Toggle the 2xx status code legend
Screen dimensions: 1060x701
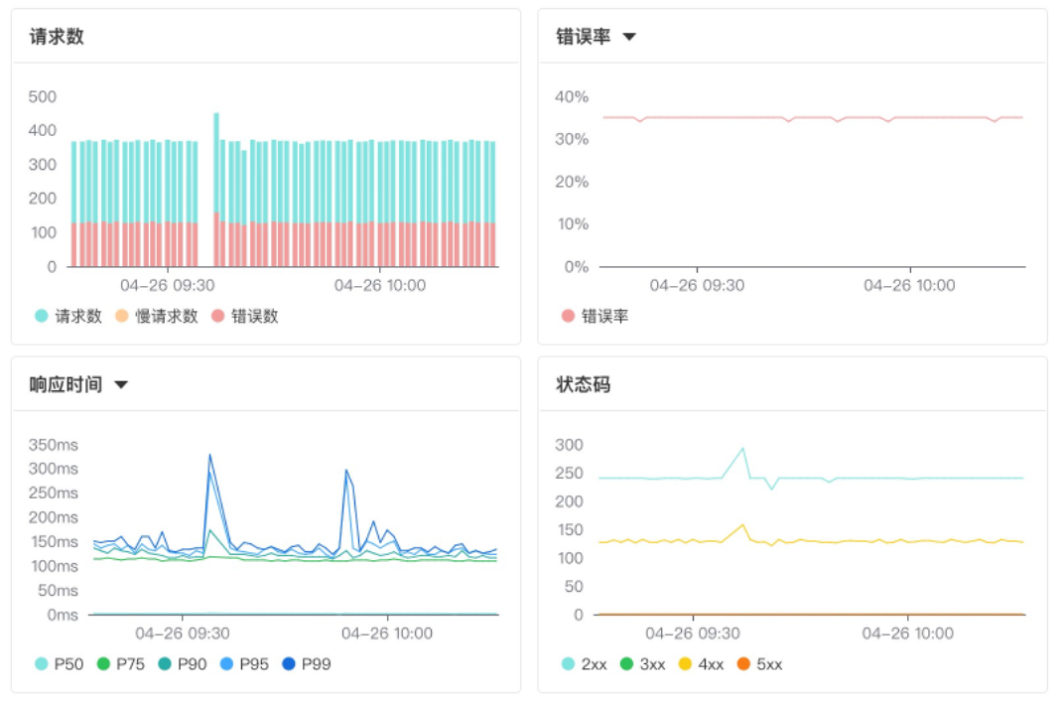point(584,664)
